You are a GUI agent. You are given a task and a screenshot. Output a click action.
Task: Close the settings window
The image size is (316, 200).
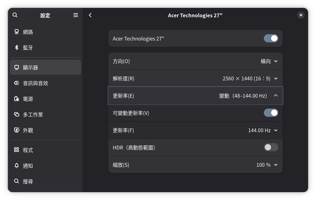[301, 15]
